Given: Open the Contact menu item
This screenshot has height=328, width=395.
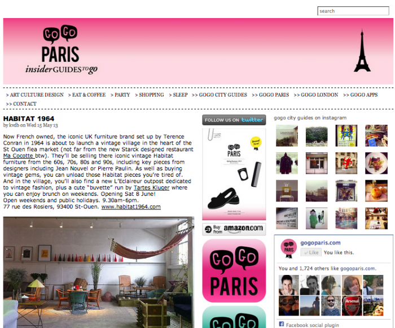Looking at the screenshot, I should pyautogui.click(x=21, y=104).
